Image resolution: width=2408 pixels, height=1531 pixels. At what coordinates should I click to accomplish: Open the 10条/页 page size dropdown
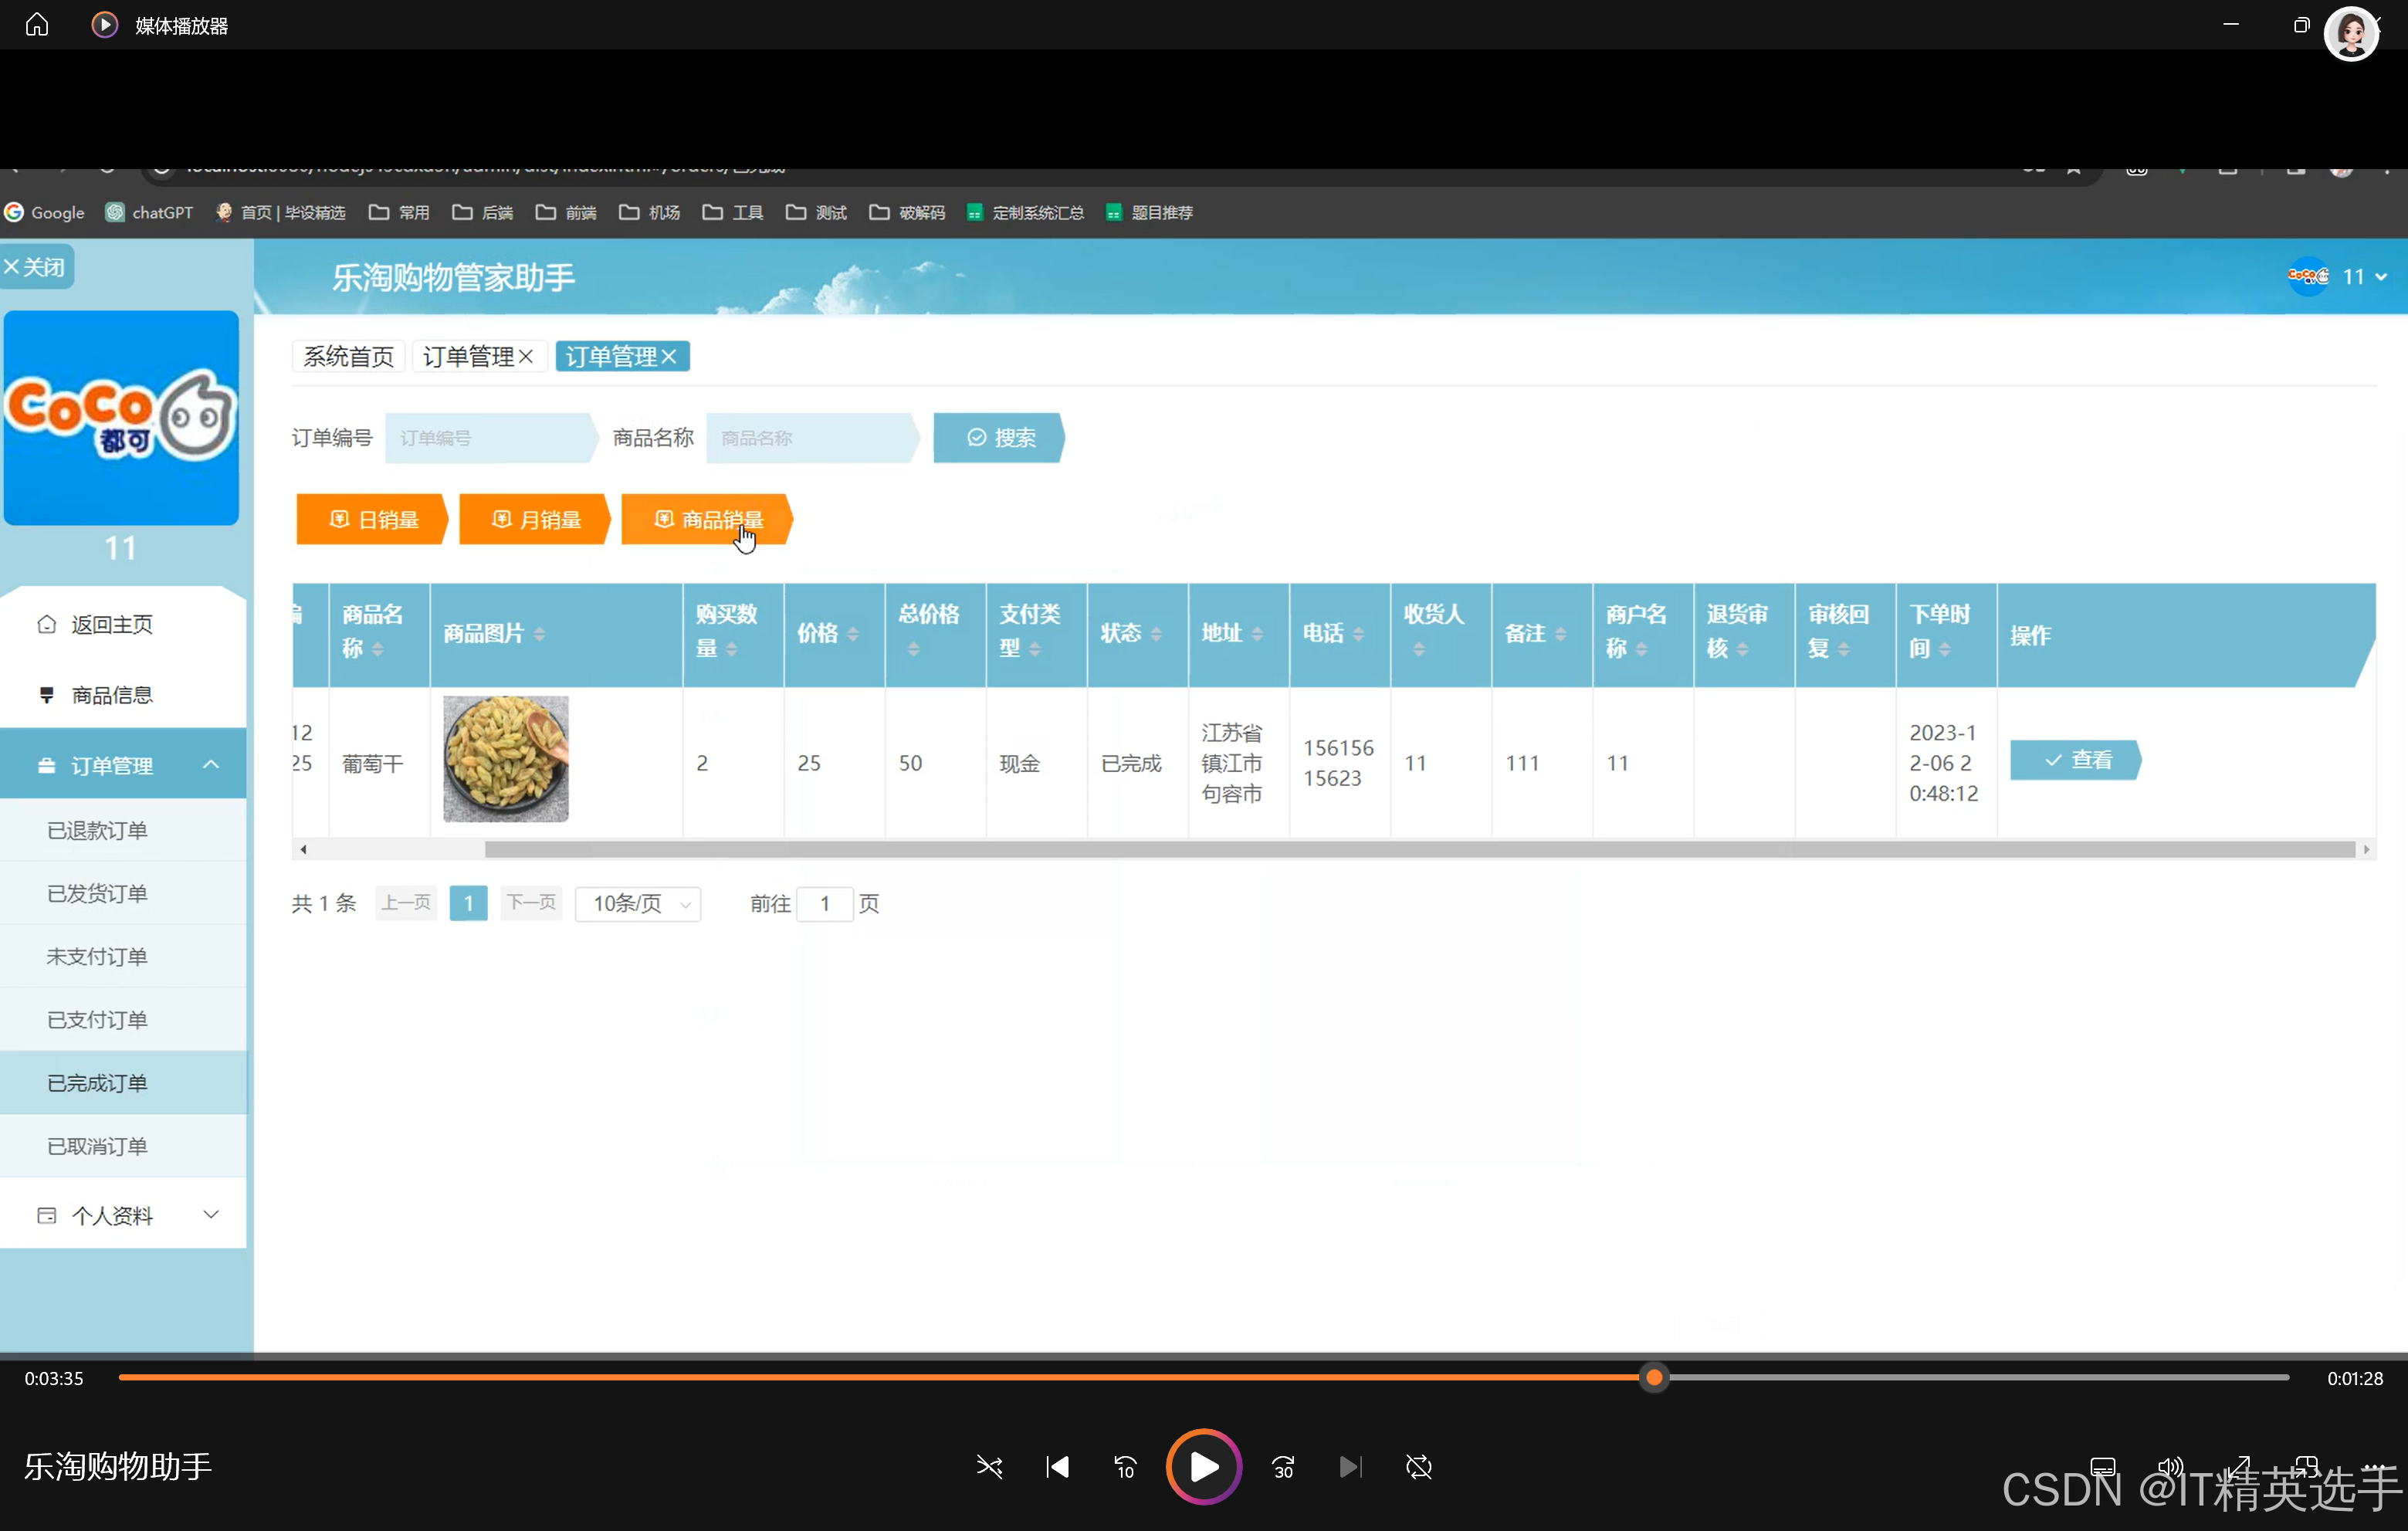[x=638, y=904]
